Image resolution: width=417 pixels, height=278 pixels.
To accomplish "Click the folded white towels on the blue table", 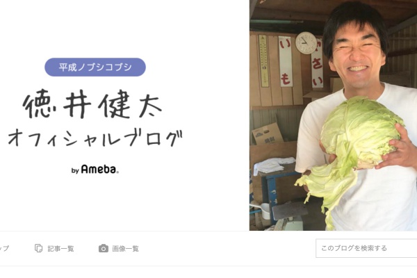I will coord(274,165).
